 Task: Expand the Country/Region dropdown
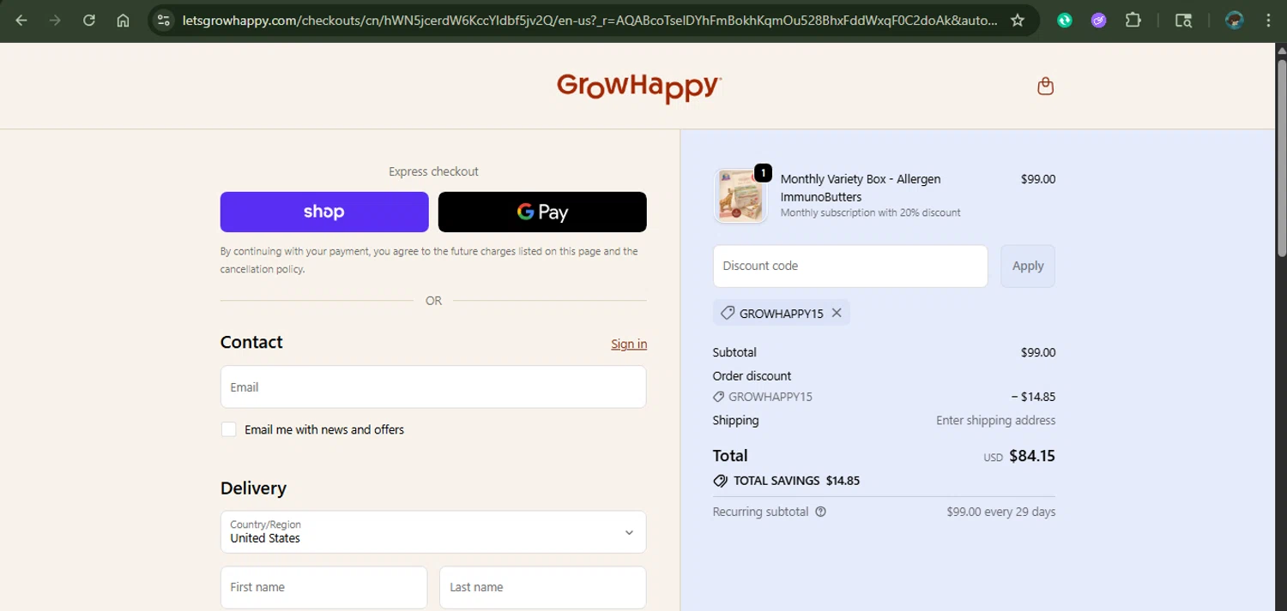coord(433,532)
